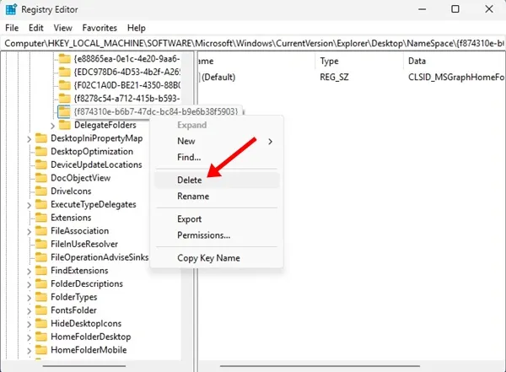Click the ExecuteTypeDelegates folder icon
The height and width of the screenshot is (372, 506).
point(41,204)
